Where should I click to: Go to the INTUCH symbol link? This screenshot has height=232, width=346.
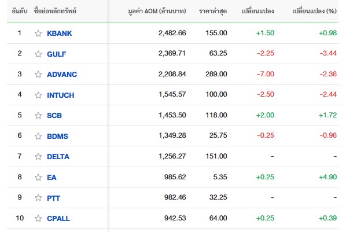pos(61,95)
